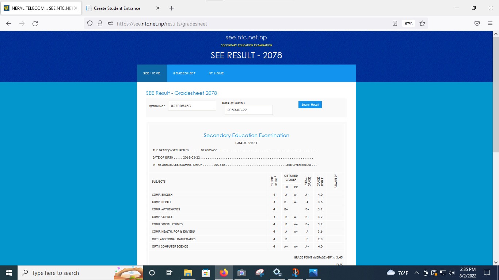Click the Search Result button
This screenshot has height=280, width=499.
tap(310, 105)
